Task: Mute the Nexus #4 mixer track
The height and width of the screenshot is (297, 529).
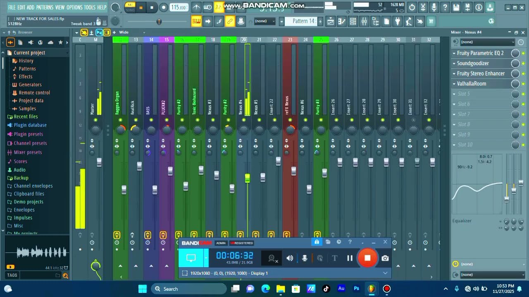Action: pos(244,120)
